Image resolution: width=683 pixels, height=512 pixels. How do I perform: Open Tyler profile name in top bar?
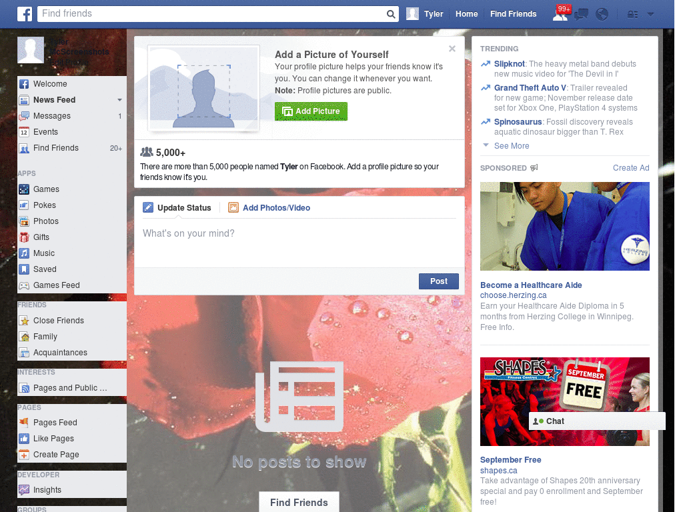[x=434, y=14]
